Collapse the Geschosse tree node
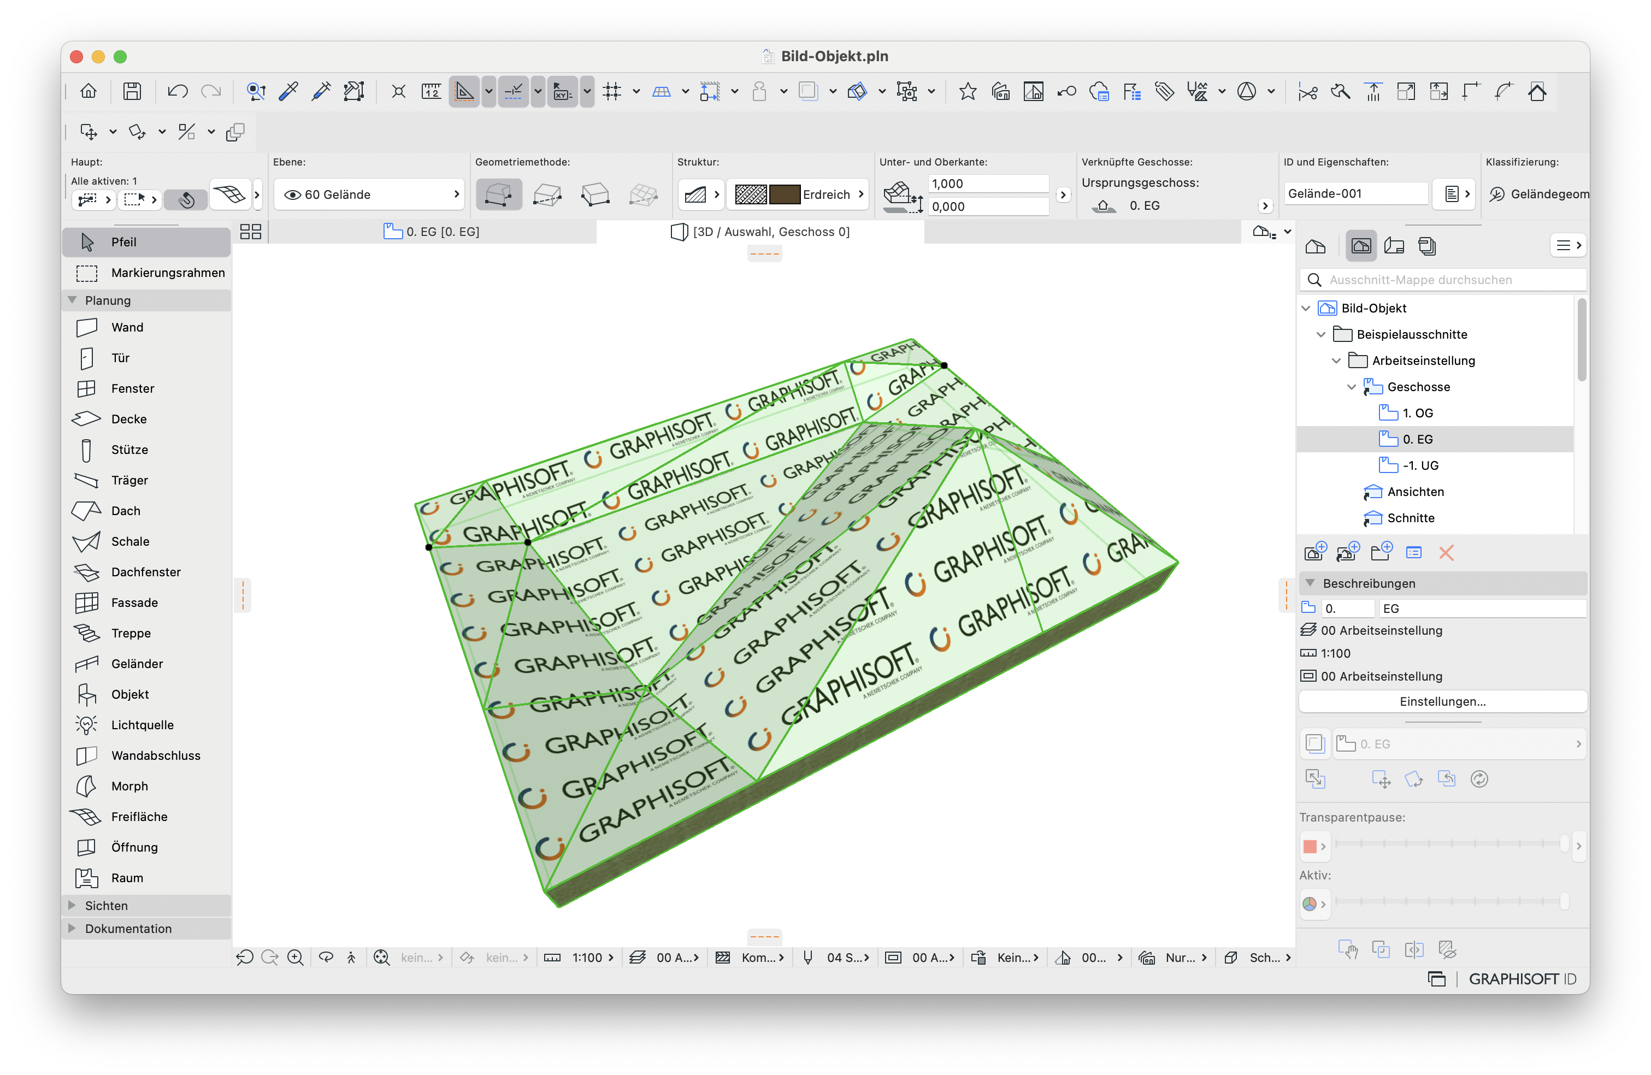The image size is (1651, 1075). tap(1352, 387)
